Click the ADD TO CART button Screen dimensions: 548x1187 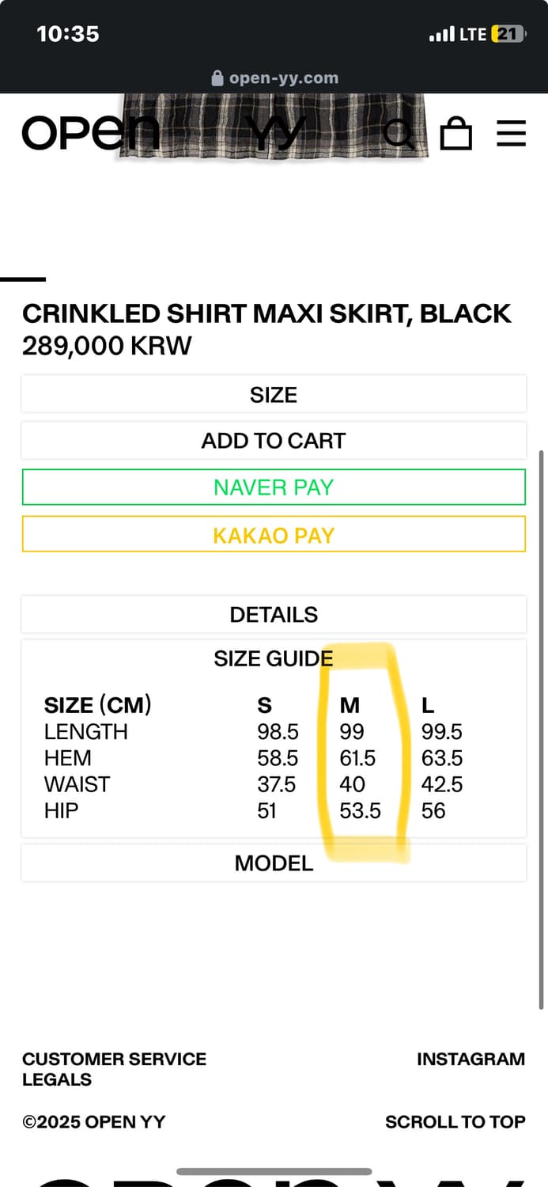(x=274, y=441)
